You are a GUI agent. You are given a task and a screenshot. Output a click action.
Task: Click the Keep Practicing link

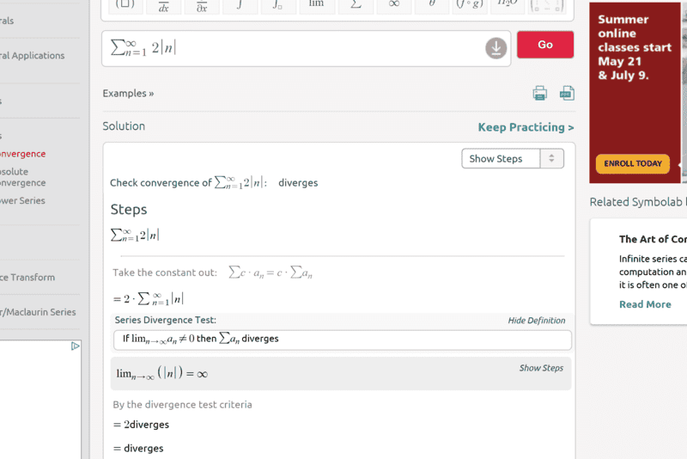click(526, 127)
